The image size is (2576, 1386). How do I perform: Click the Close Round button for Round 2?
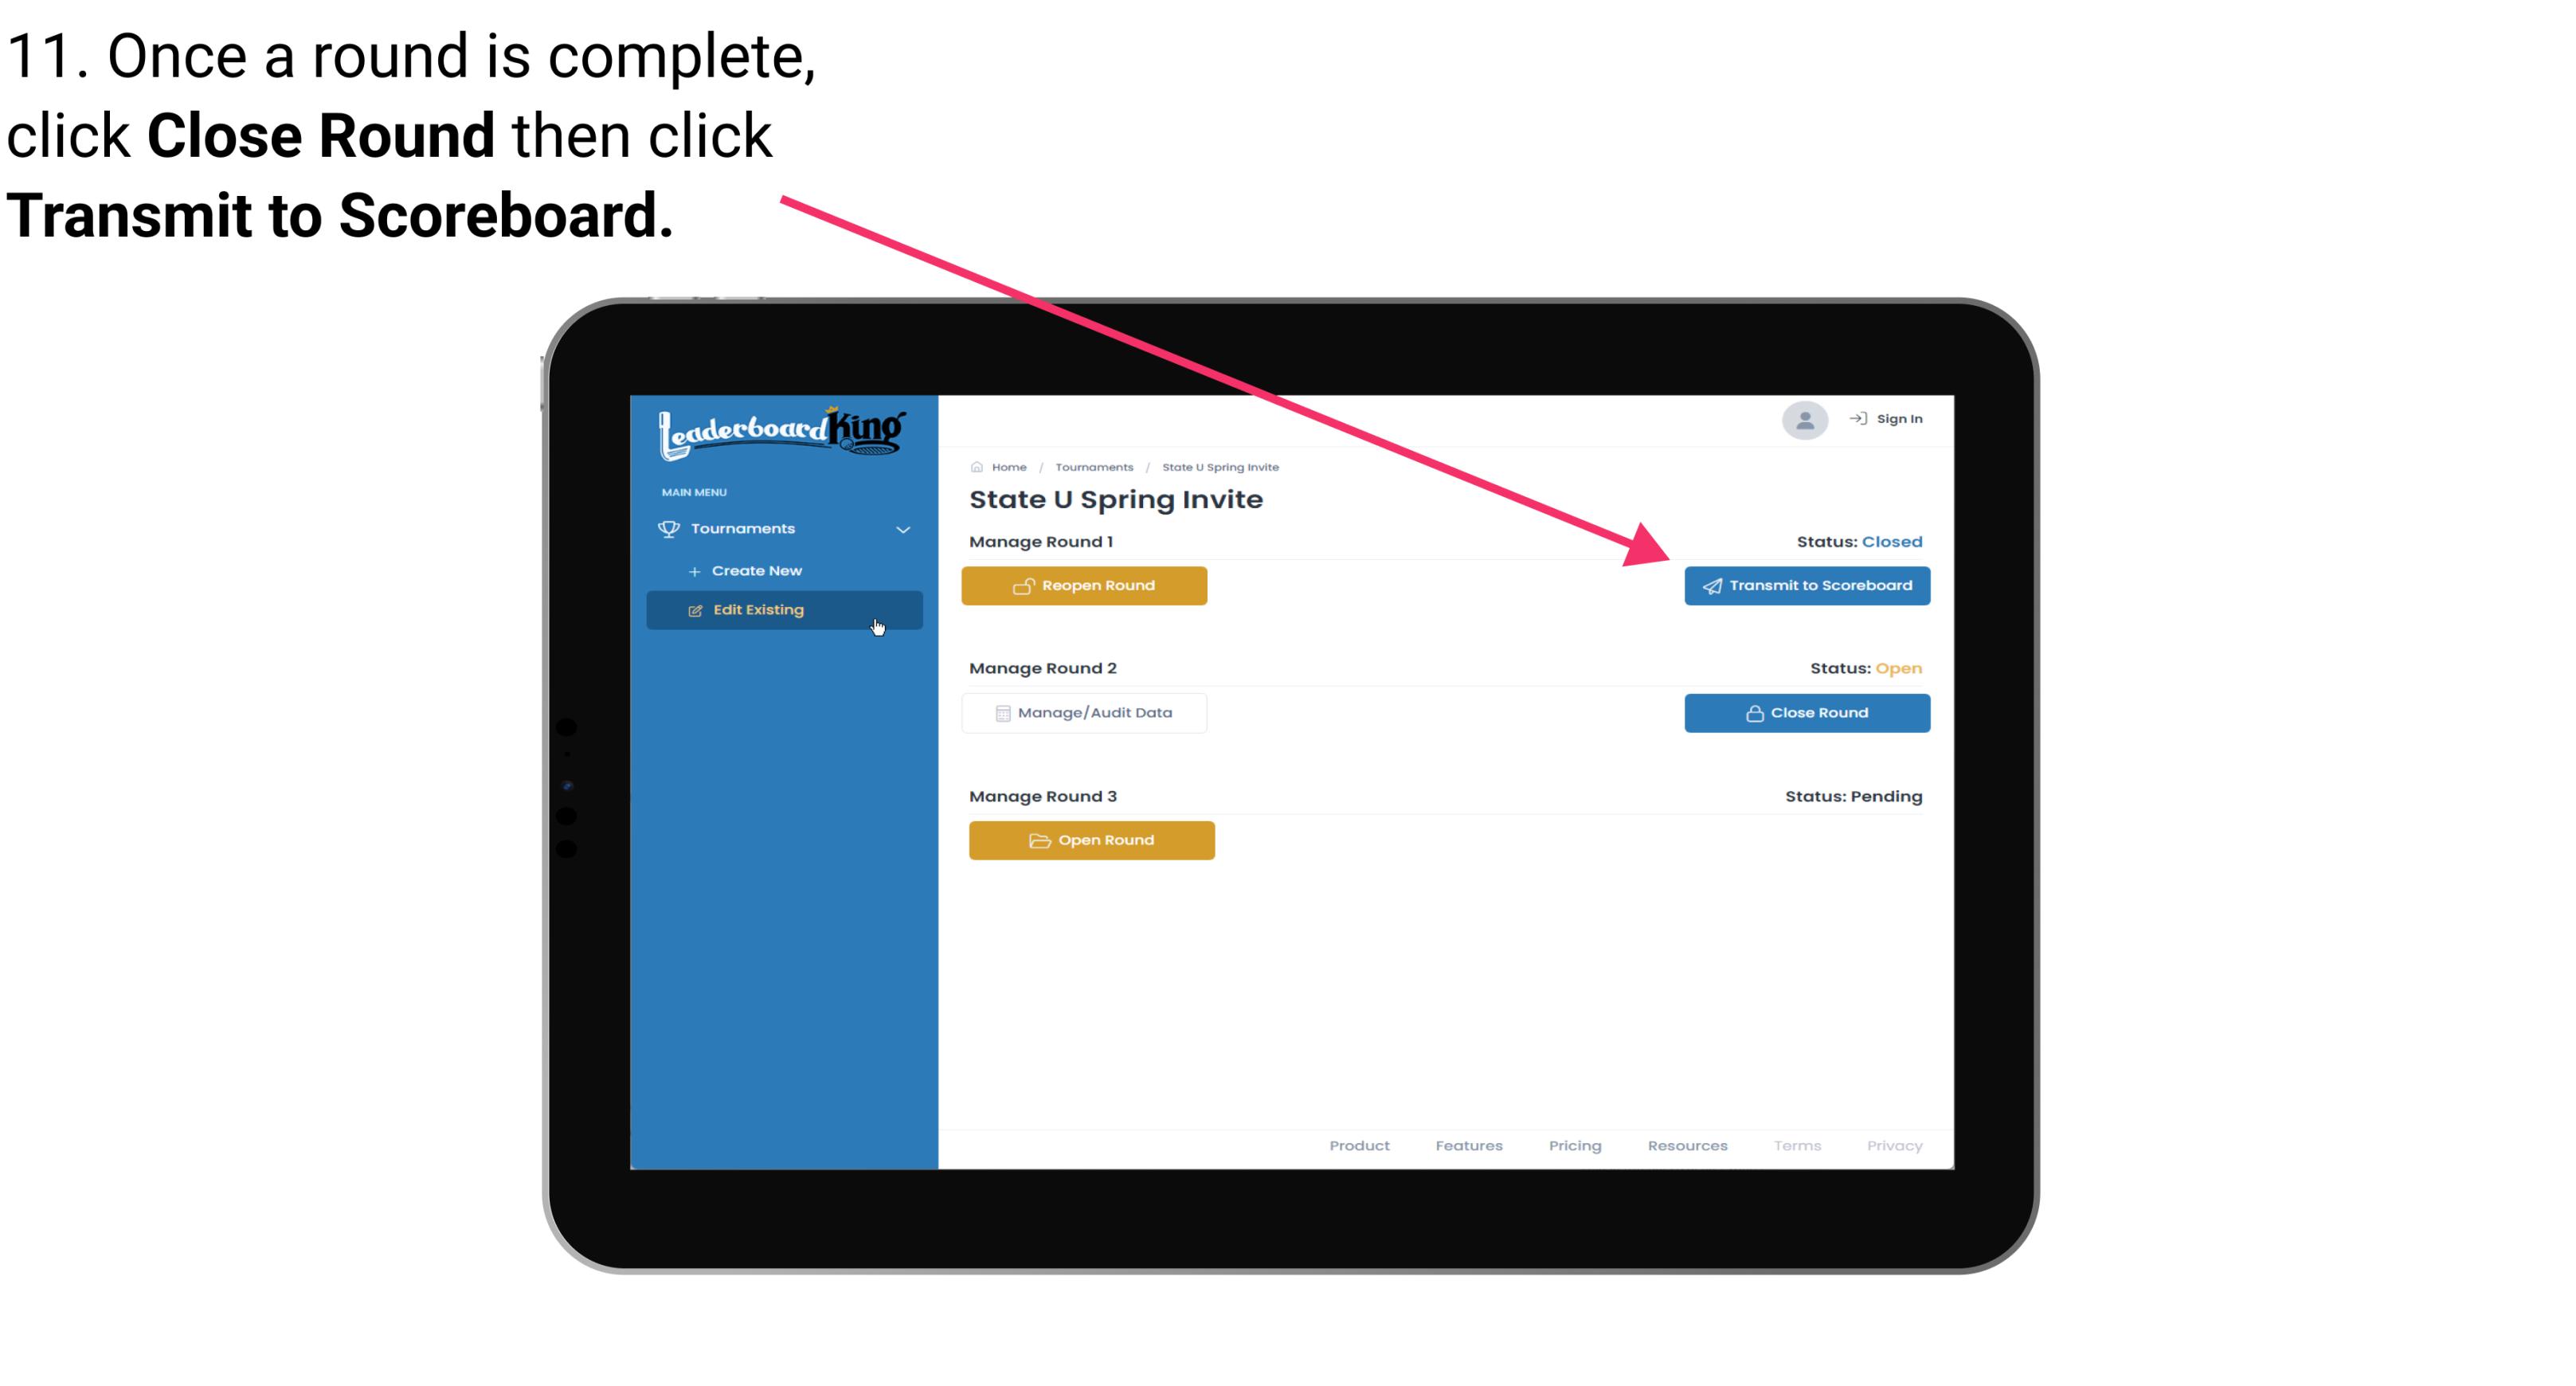[x=1808, y=712]
